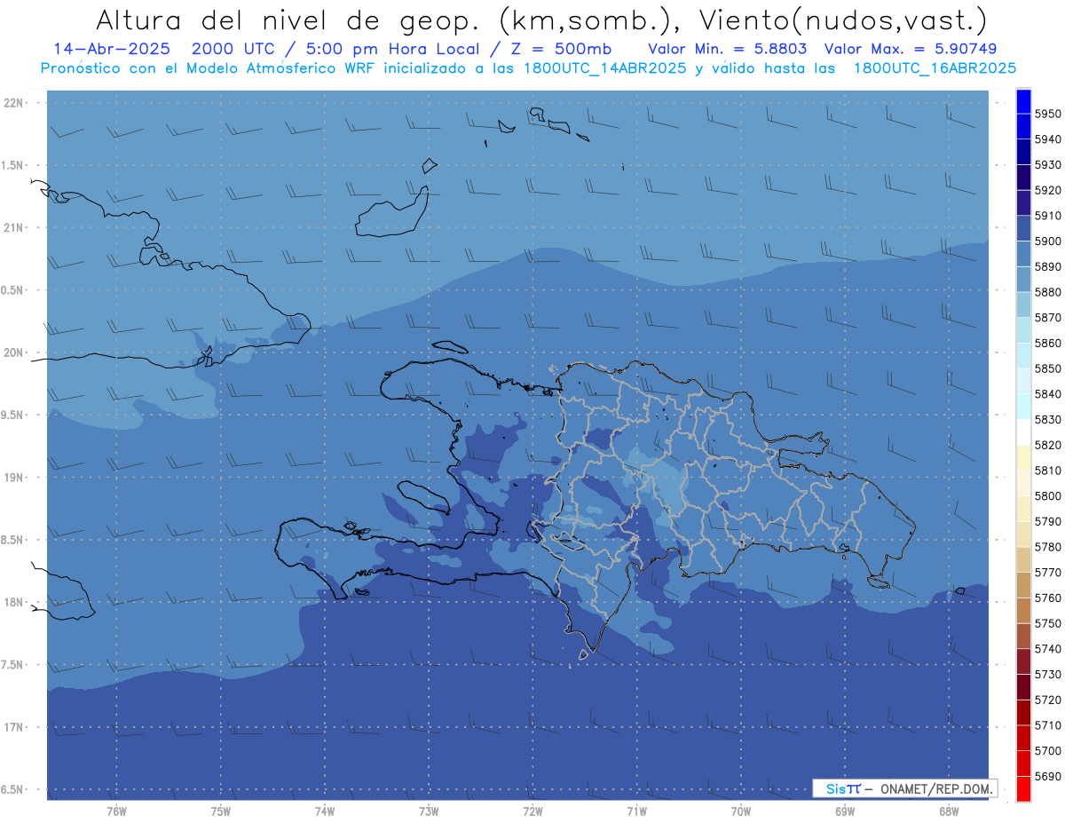1065x823 pixels.
Task: Select 'Viento(nudos,vast.)' in the title
Action: pos(842,19)
